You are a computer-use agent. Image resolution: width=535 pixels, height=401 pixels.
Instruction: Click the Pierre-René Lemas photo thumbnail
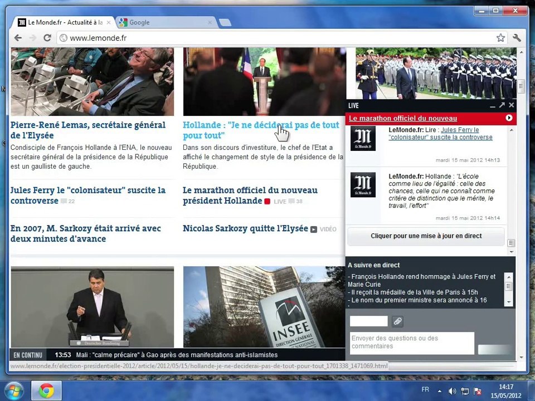click(x=93, y=81)
